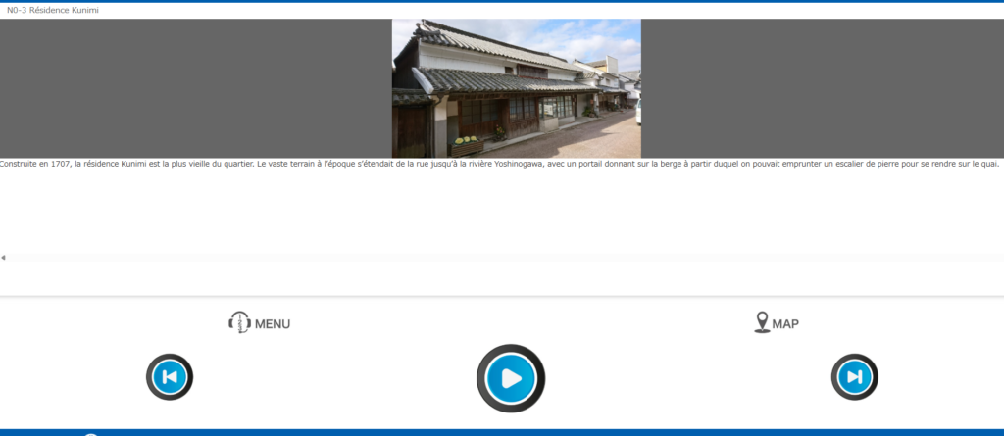Open the MAP text label
This screenshot has width=1004, height=436.
pos(785,324)
